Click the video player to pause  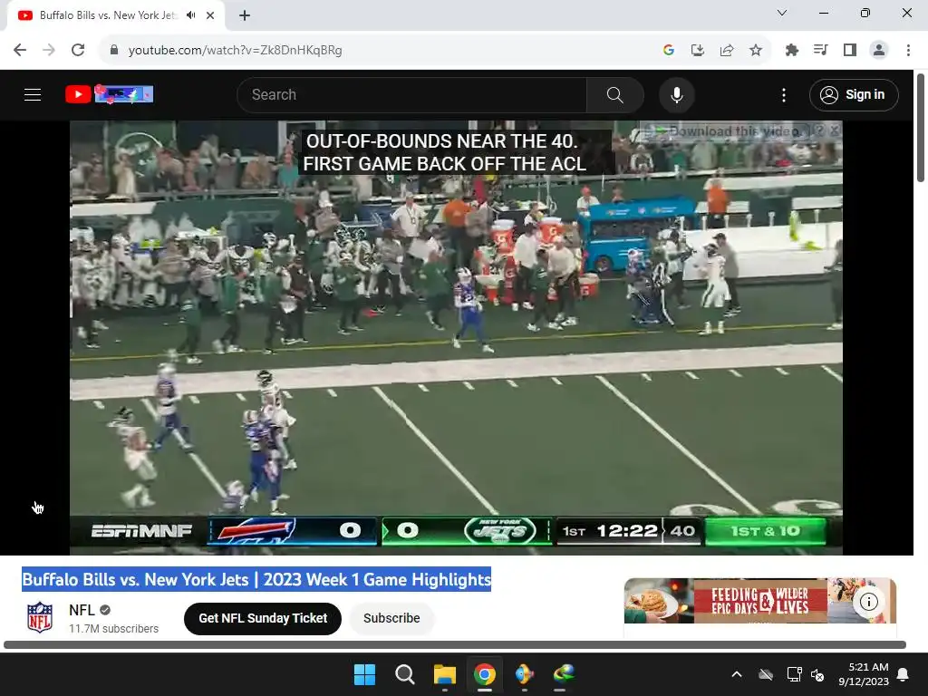(456, 337)
